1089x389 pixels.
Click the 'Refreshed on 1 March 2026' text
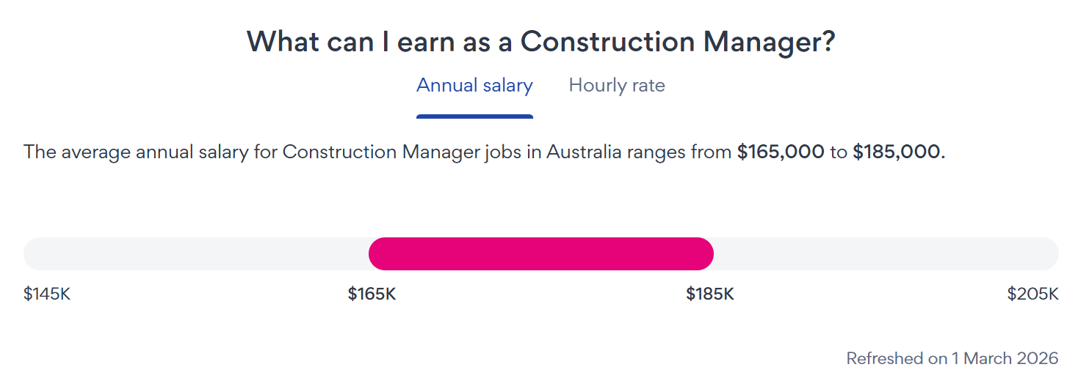click(952, 358)
